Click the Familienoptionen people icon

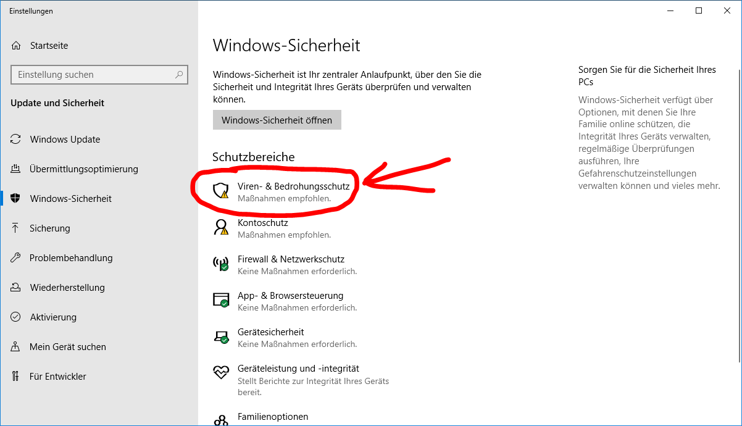[x=221, y=420]
